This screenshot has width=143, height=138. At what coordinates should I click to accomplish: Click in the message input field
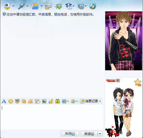(52, 117)
